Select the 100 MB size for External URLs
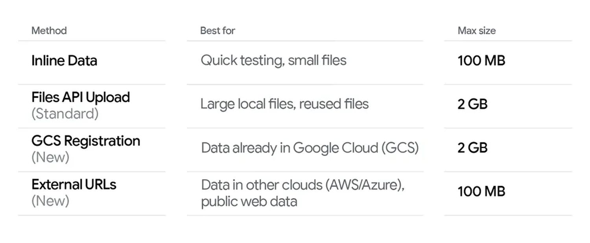 click(481, 191)
